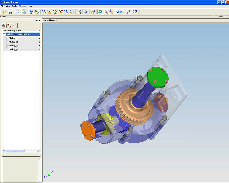Select Markup_4 in the markup list

[x=13, y=49]
